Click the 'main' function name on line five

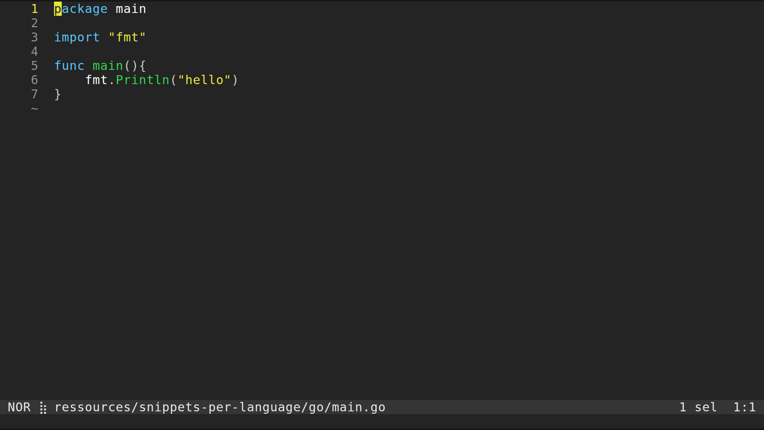pos(107,66)
